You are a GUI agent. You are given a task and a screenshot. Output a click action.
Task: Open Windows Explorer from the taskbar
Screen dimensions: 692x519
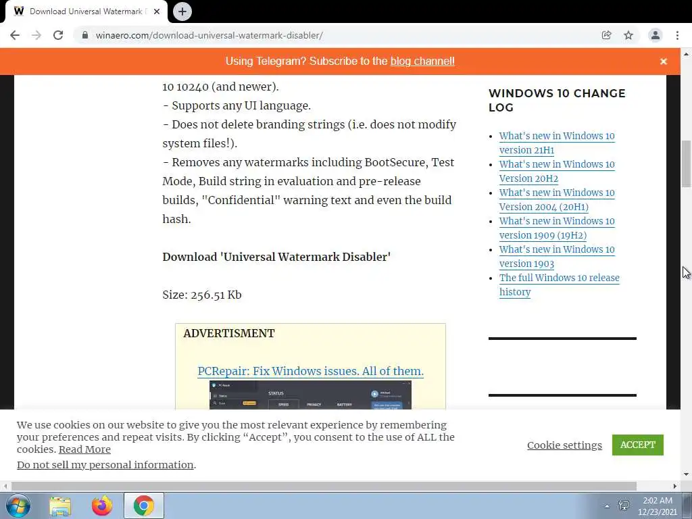[x=60, y=506]
